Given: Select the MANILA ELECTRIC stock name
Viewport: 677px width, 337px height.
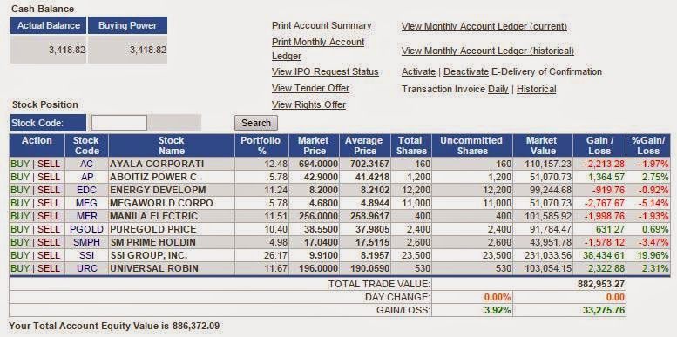Looking at the screenshot, I should [153, 216].
